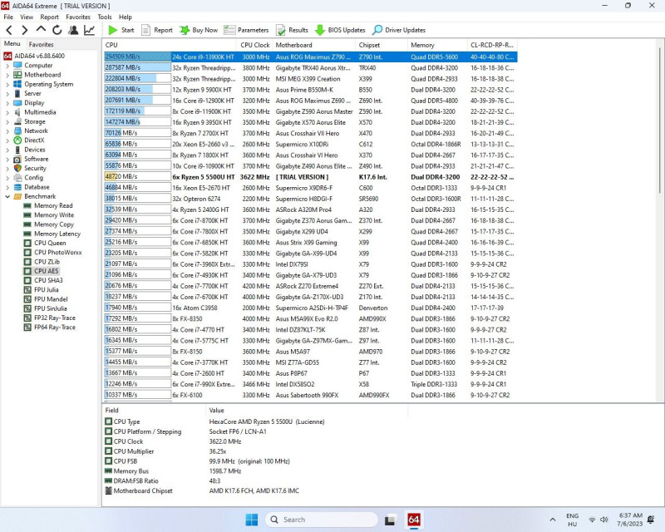Click the Buy Now button
The width and height of the screenshot is (665, 532).
tap(199, 30)
